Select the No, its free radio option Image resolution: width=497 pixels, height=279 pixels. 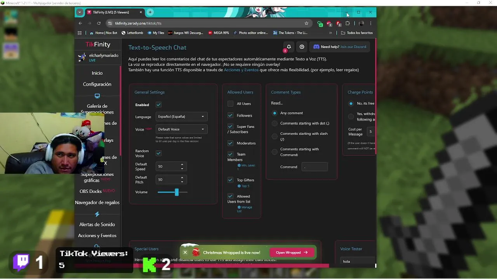(x=351, y=103)
